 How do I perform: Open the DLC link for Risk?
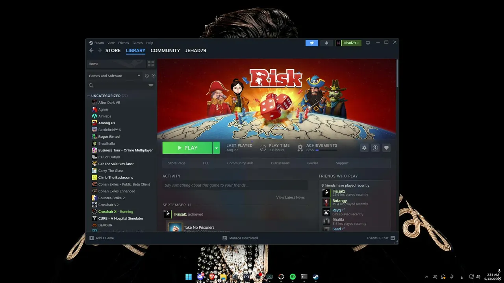(x=206, y=163)
